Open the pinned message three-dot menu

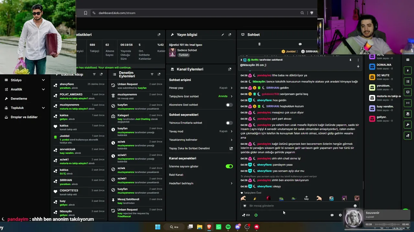pos(358,60)
